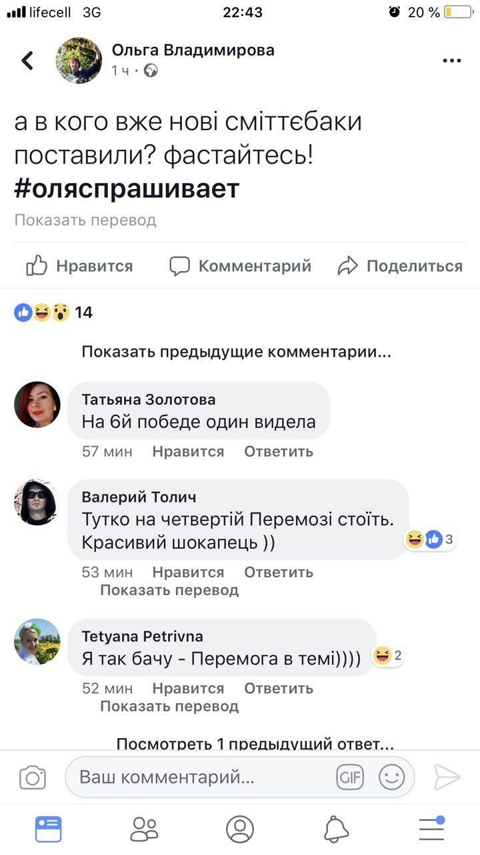Screen dimensions: 480x855
Task: Like Валерий Толич's comment via Нравится
Action: [x=187, y=572]
